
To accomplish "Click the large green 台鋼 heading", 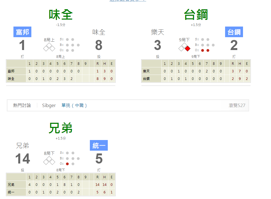I will pos(196,15).
